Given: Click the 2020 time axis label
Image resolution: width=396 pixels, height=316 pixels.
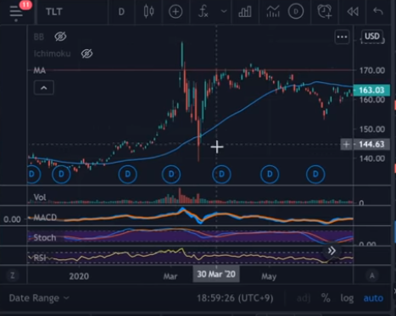Looking at the screenshot, I should [x=79, y=276].
